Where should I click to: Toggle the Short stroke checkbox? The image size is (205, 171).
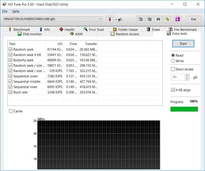click(x=173, y=69)
